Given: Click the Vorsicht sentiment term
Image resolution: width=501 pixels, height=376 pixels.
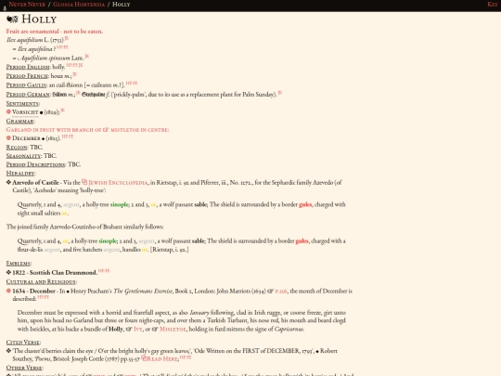Looking at the screenshot, I should pos(25,112).
